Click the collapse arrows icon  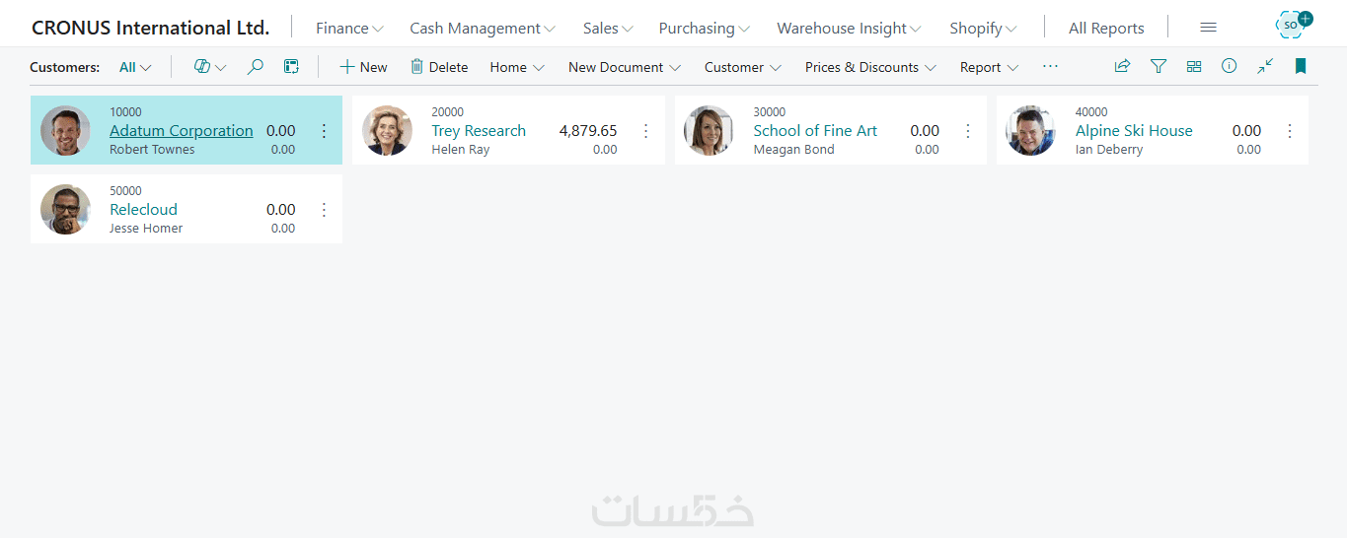(x=1265, y=66)
